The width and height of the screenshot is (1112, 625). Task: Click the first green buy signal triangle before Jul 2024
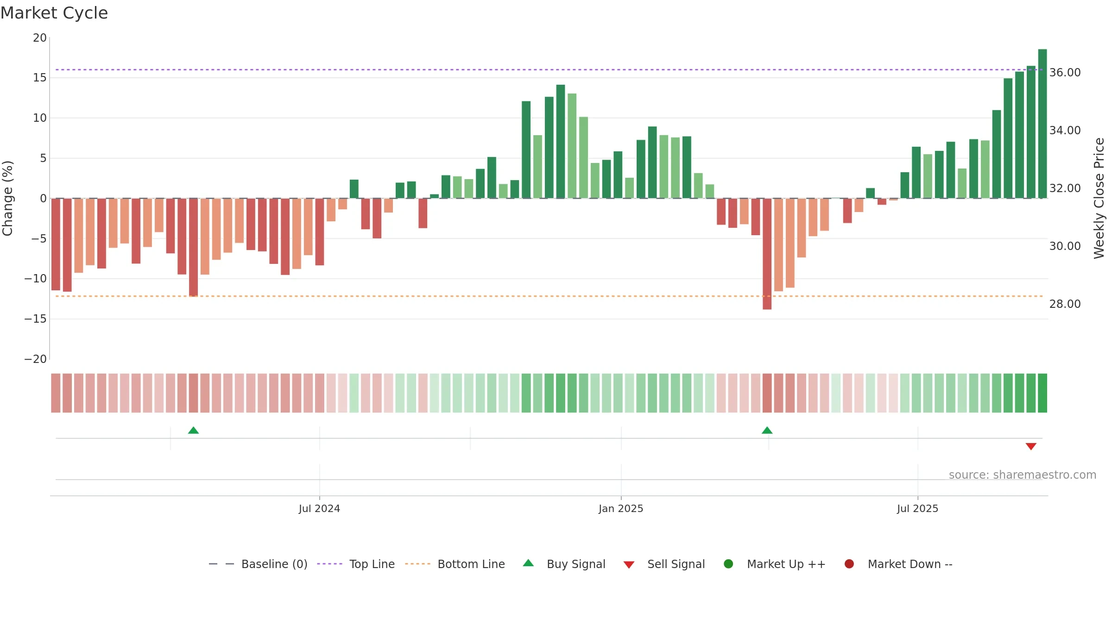193,430
